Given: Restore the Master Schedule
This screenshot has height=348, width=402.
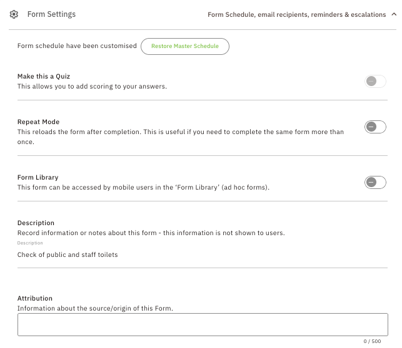Looking at the screenshot, I should [x=185, y=46].
